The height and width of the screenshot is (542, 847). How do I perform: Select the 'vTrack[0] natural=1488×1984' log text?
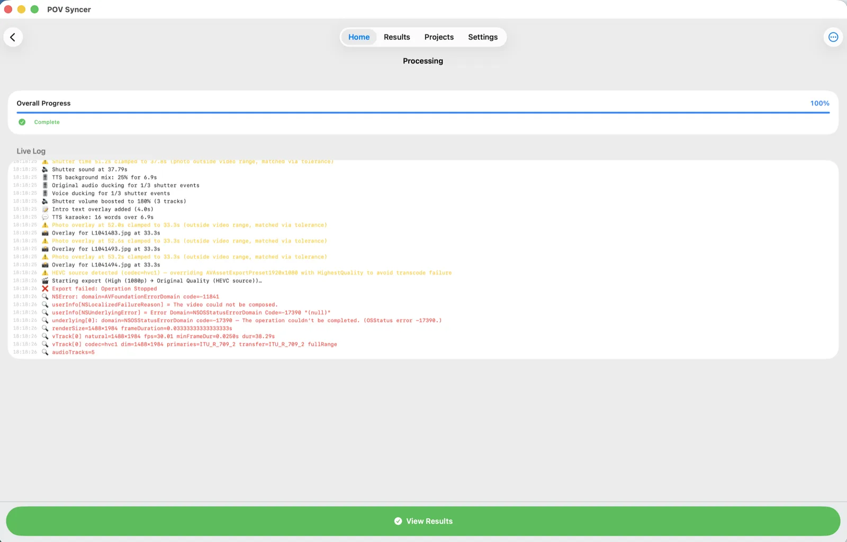(x=163, y=336)
